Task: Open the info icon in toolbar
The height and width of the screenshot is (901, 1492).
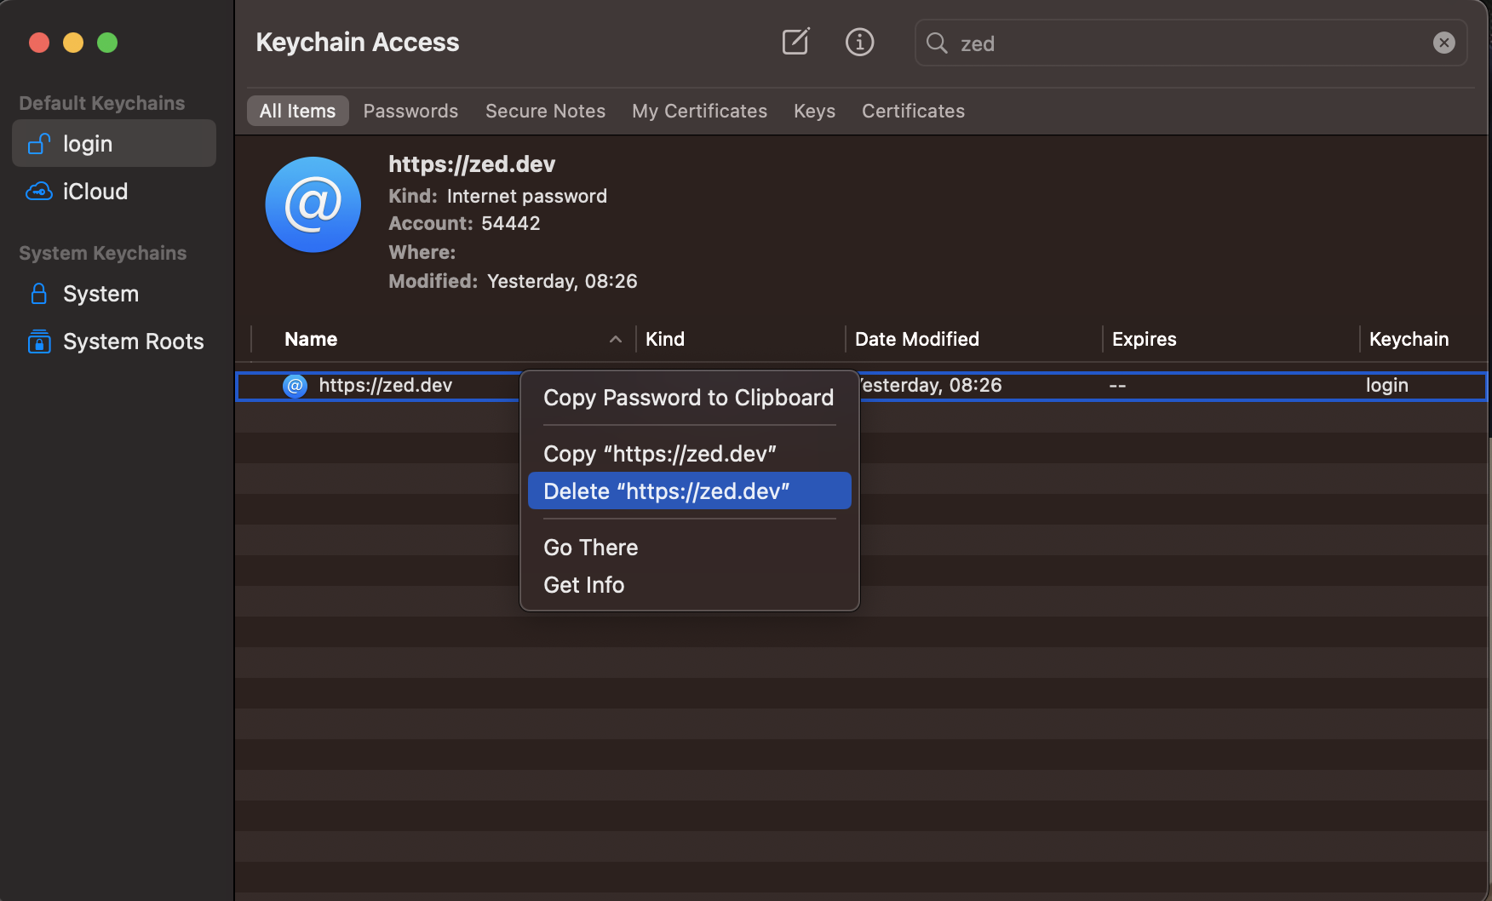Action: [x=859, y=42]
